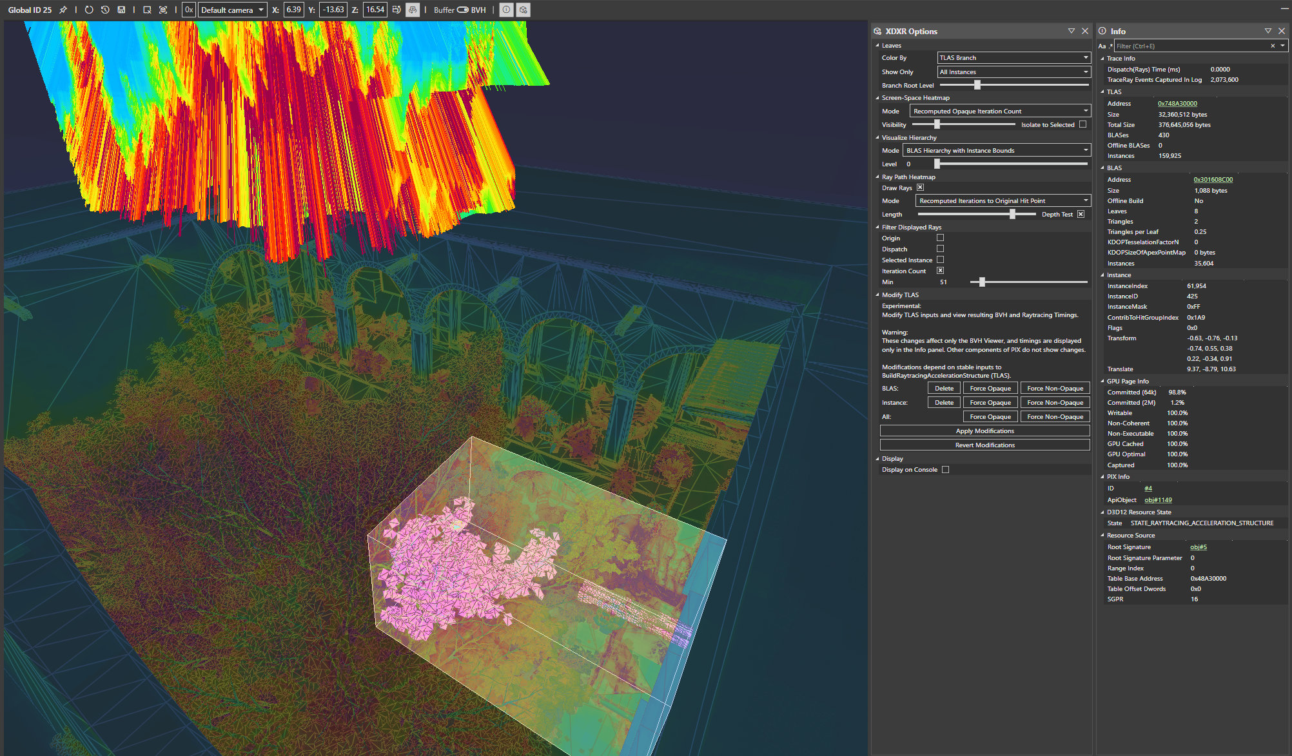Enable the Isolate to Selected checkbox
This screenshot has width=1292, height=756.
[x=1083, y=124]
